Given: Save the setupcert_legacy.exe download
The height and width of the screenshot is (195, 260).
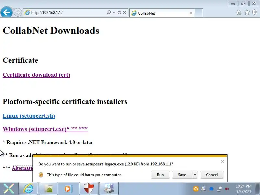Looking at the screenshot, I should pos(182,175).
